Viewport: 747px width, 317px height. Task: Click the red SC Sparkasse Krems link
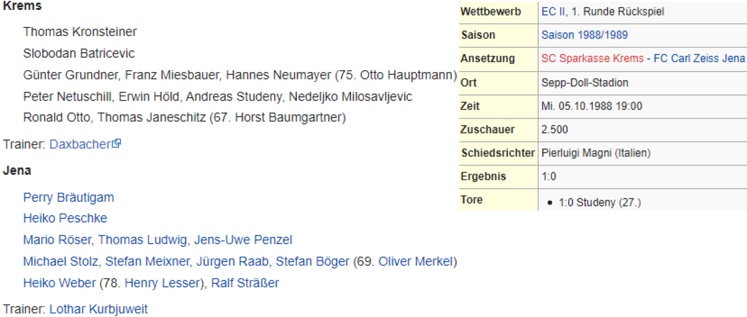click(593, 58)
